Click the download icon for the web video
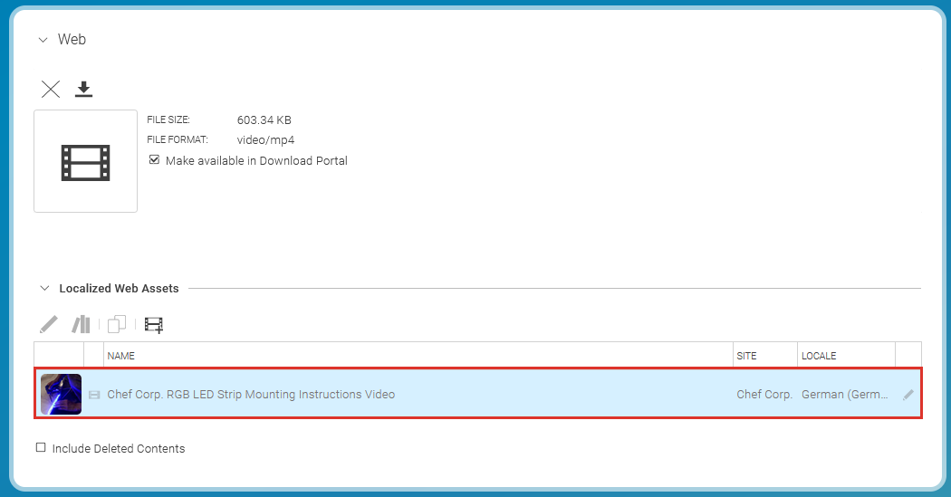Image resolution: width=951 pixels, height=497 pixels. pyautogui.click(x=84, y=89)
